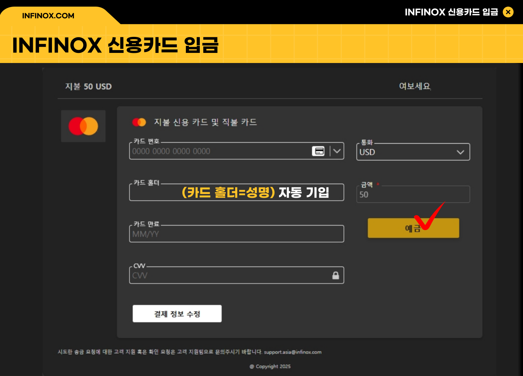Click the INFINOX.COM tab label

pyautogui.click(x=48, y=16)
